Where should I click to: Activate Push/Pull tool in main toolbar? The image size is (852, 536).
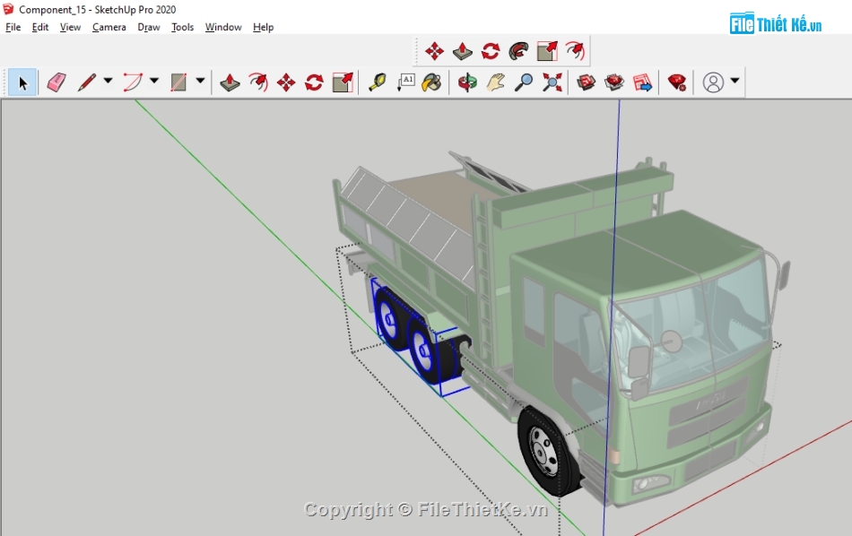click(230, 82)
